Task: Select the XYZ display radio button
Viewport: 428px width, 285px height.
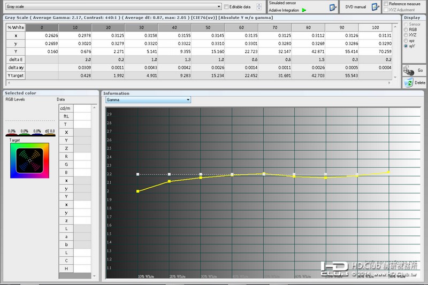Action: click(406, 35)
